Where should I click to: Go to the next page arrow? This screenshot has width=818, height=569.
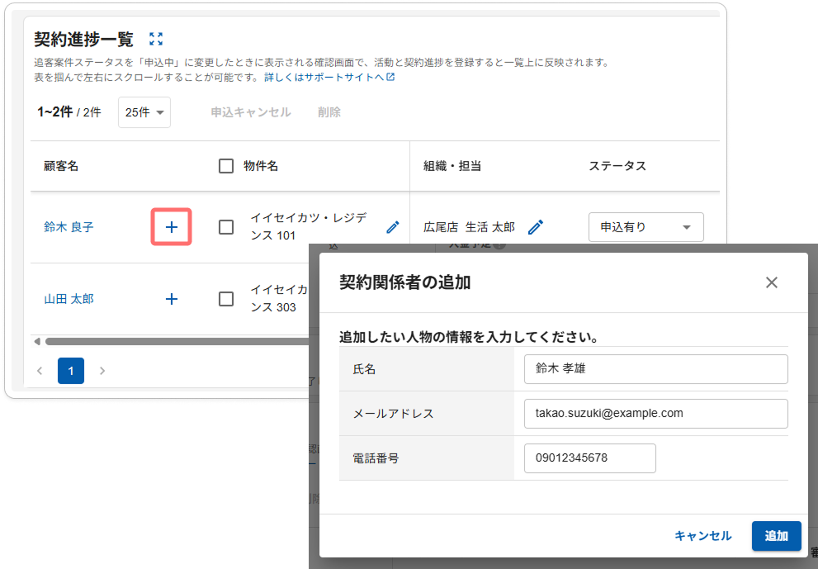102,371
